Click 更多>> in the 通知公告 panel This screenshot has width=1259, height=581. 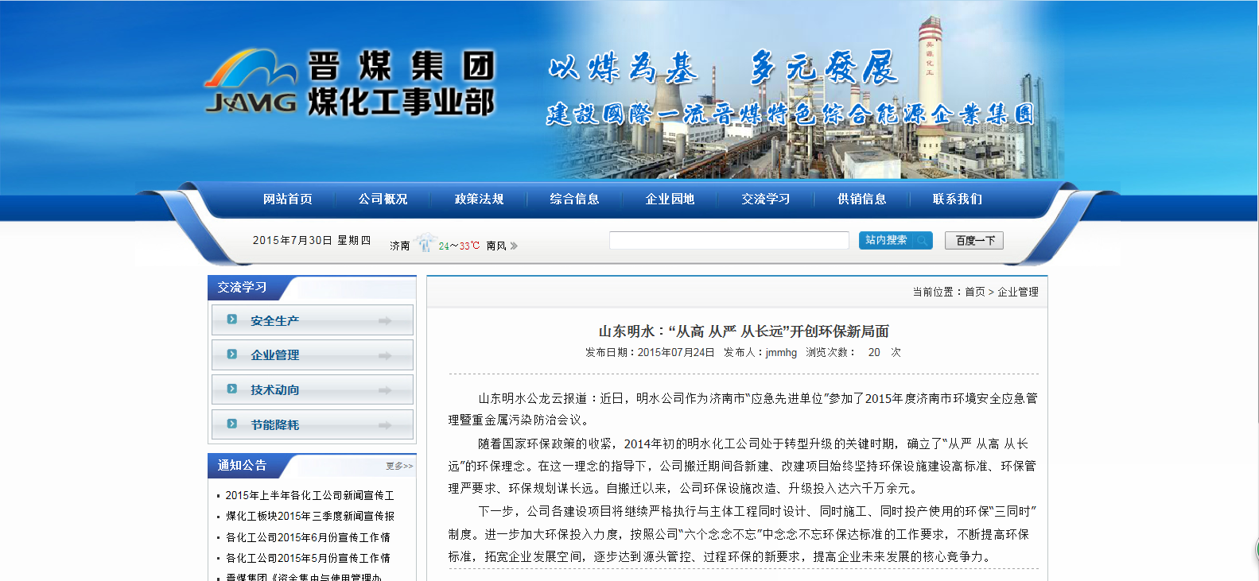point(399,467)
